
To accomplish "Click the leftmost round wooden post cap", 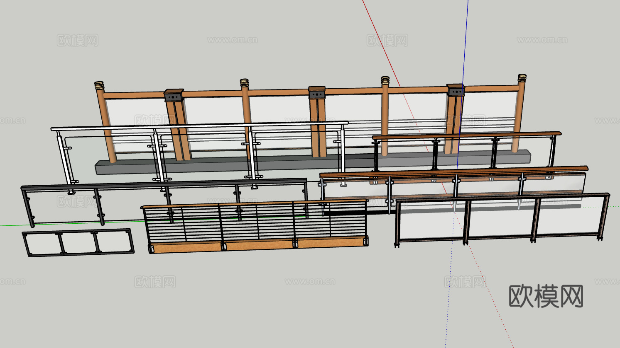I will [x=99, y=85].
